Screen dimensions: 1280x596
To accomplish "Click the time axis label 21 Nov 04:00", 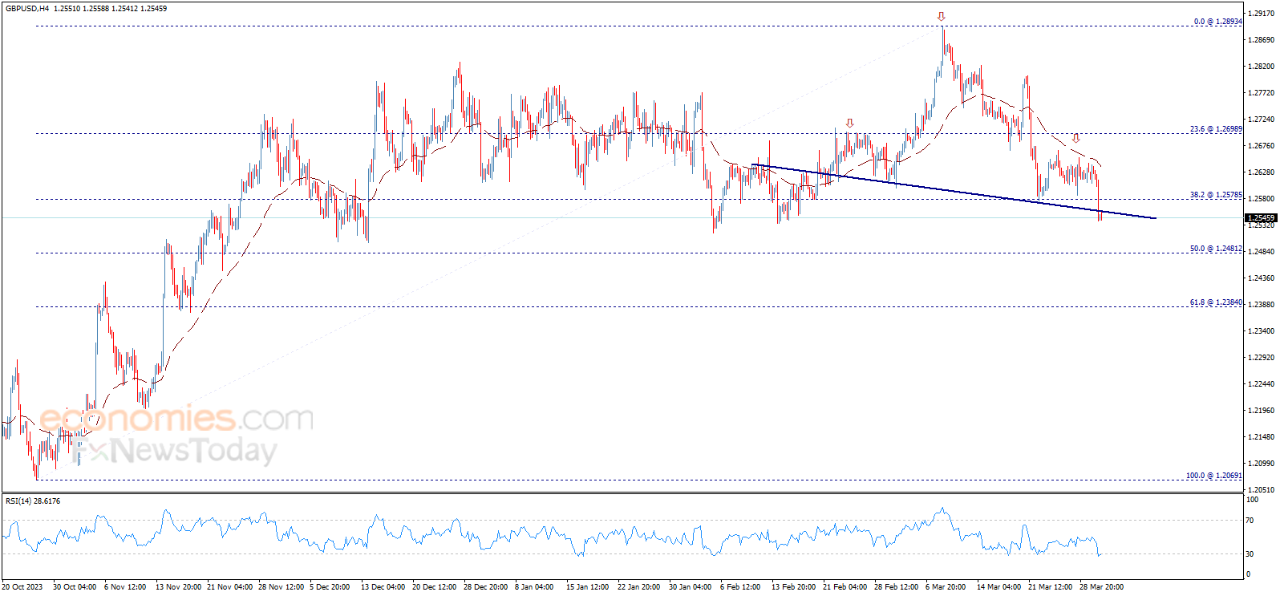I will point(229,587).
